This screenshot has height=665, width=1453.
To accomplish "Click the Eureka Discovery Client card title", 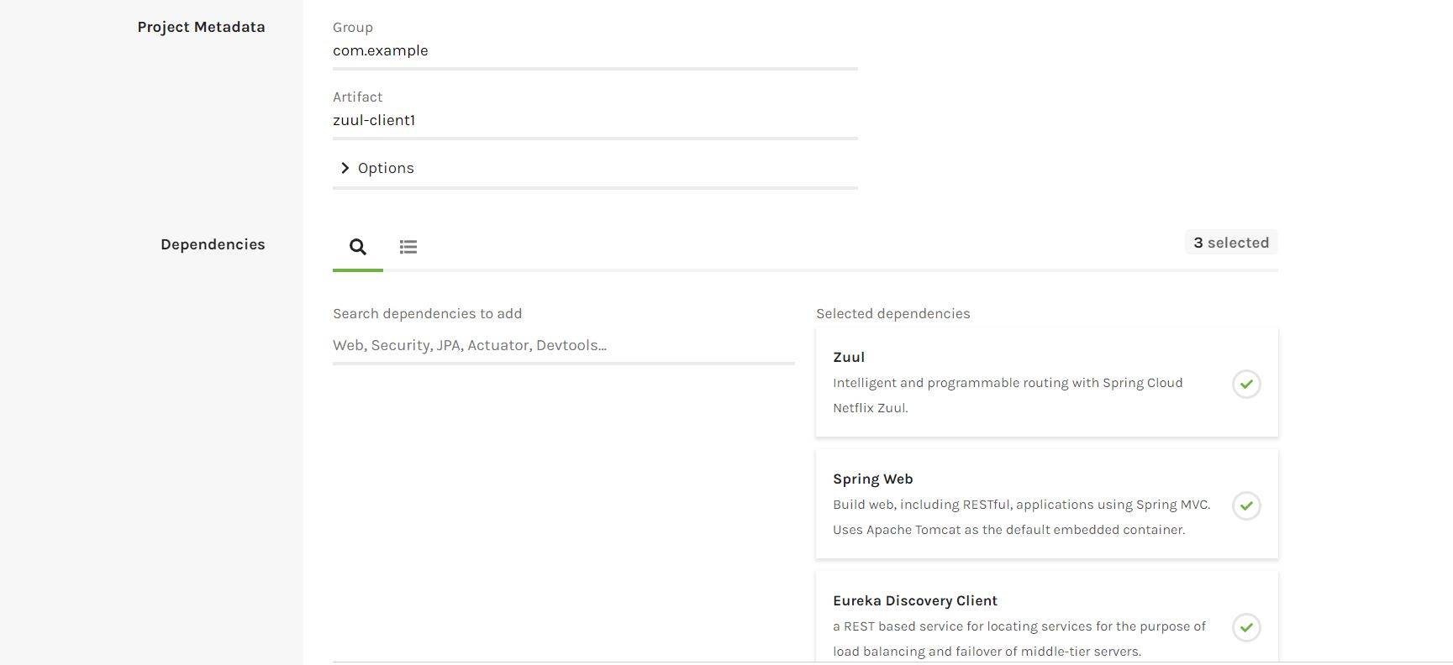I will point(914,600).
